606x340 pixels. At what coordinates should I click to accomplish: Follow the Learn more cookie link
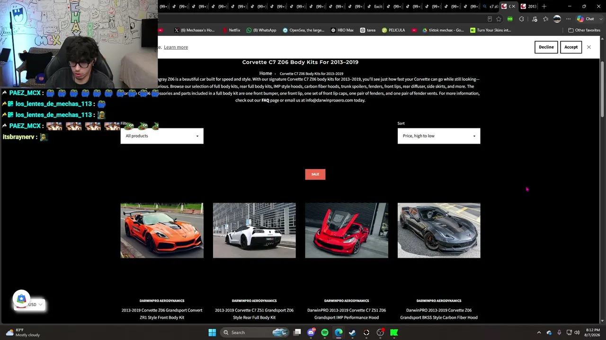click(176, 47)
